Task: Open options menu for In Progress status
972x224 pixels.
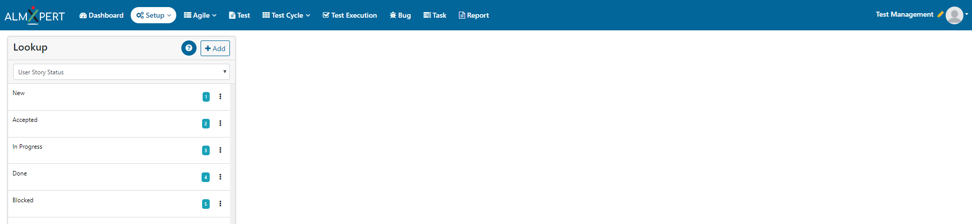Action: 220,150
